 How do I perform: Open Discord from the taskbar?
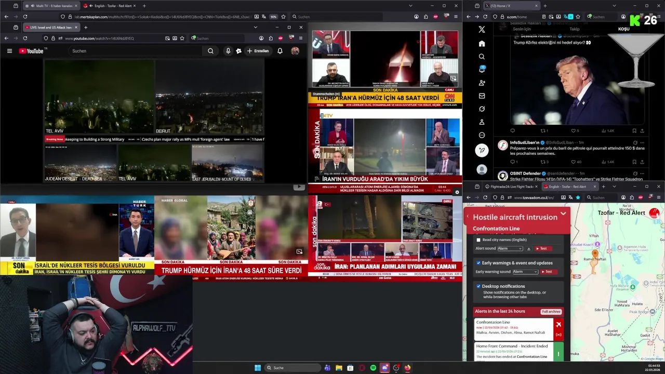pos(384,368)
